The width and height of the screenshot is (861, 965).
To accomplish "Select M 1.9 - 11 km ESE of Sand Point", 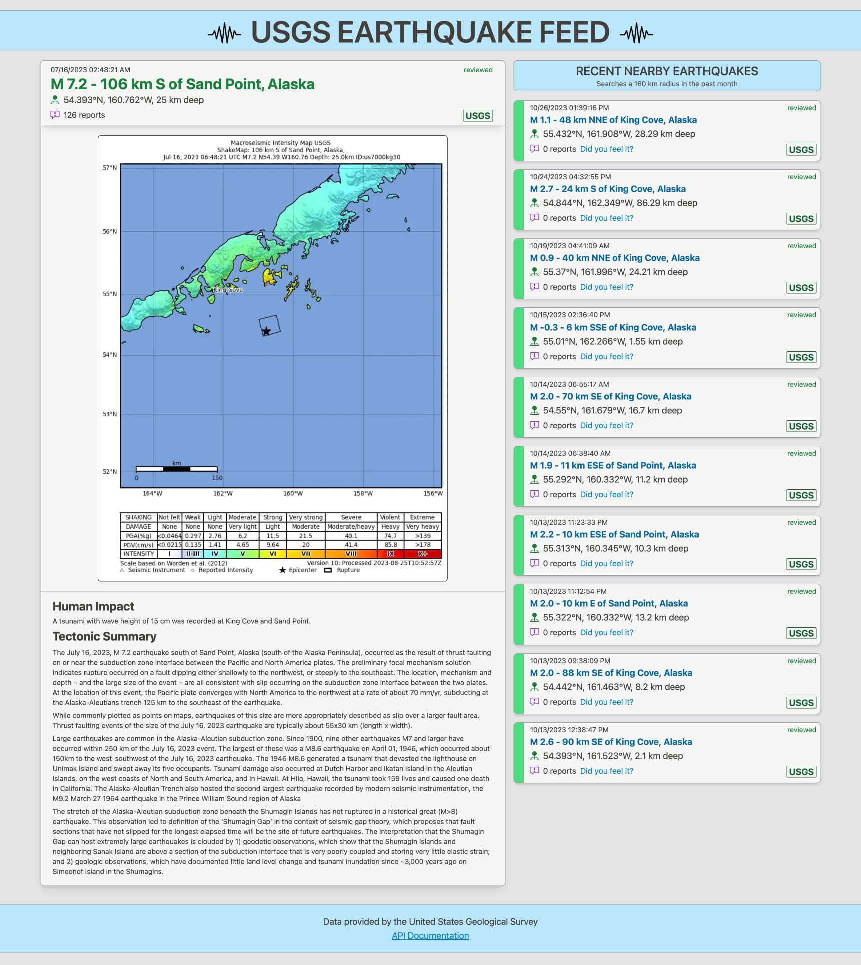I will pos(613,465).
